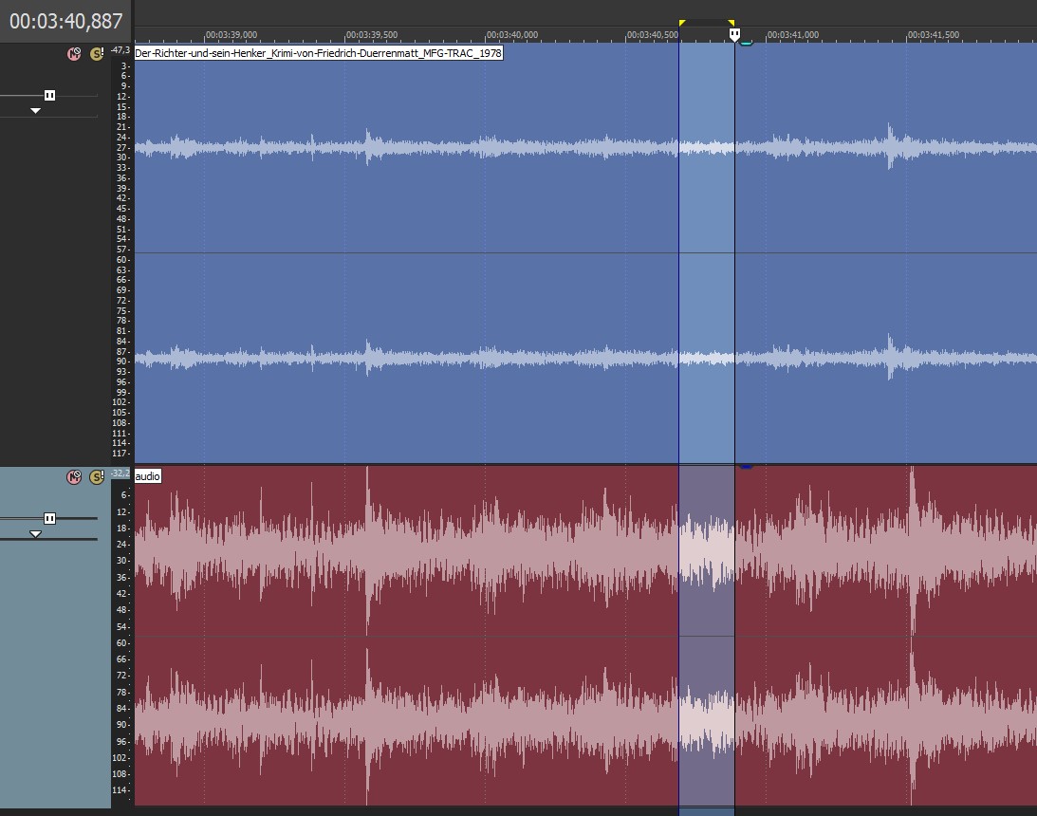Click the dark loop region bar above ruler
This screenshot has height=816, width=1037.
(x=706, y=22)
